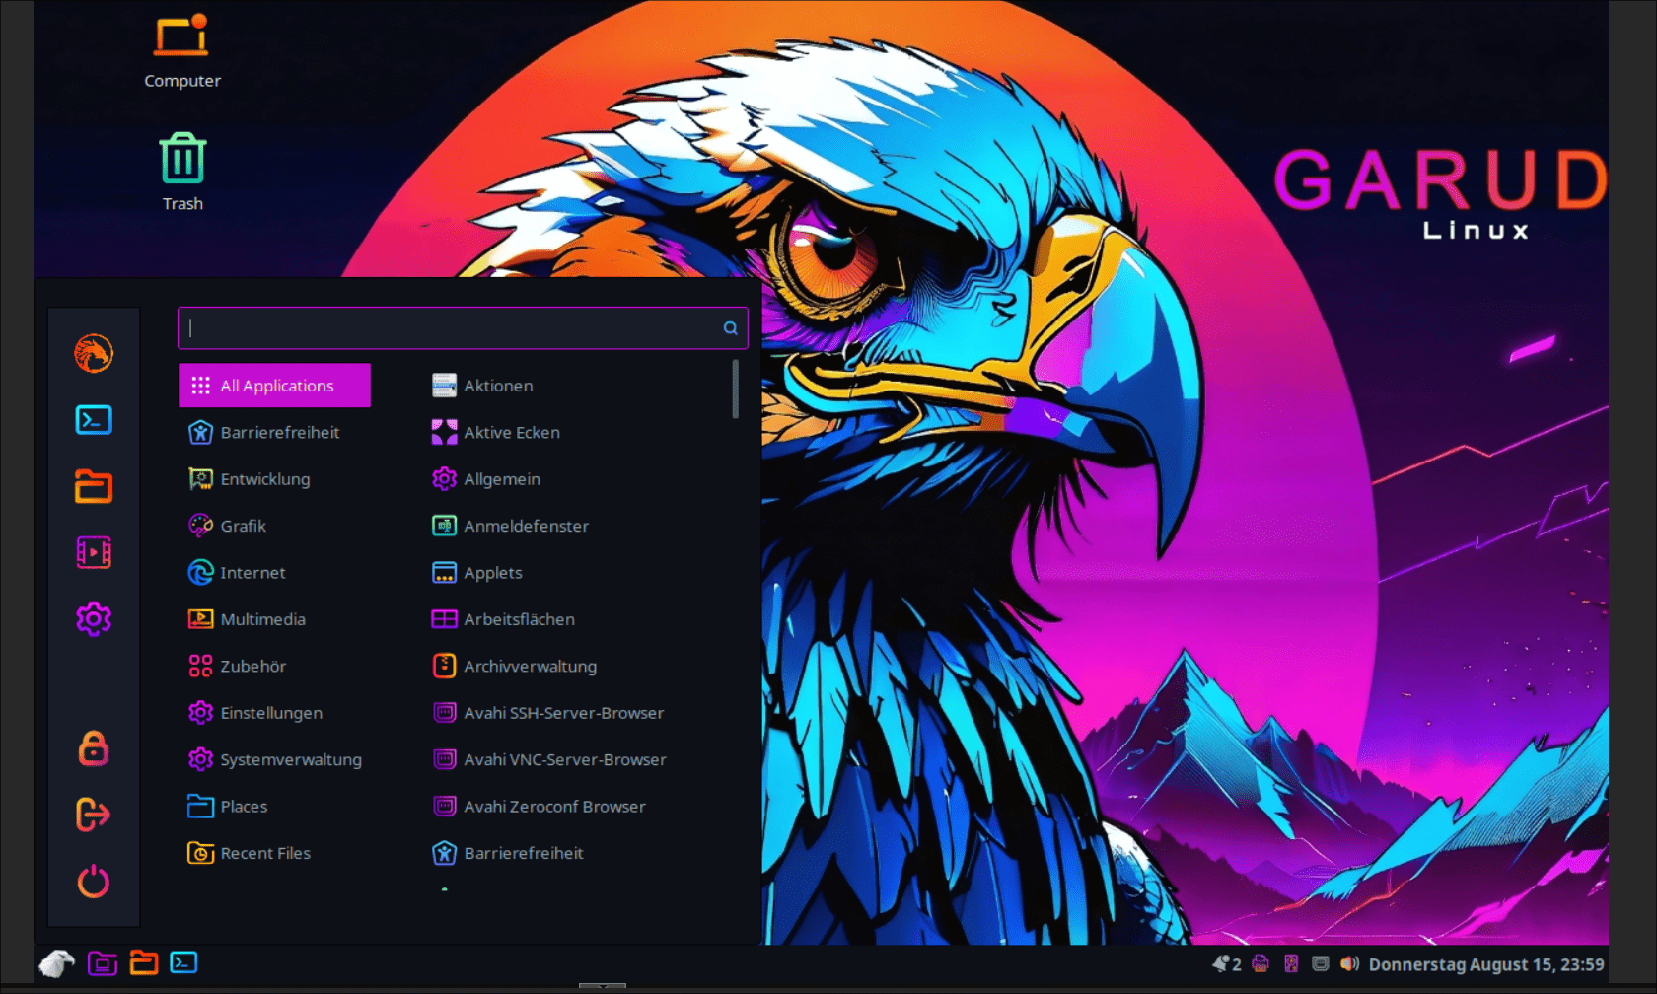Select the Multimedia category
This screenshot has height=994, width=1657.
click(274, 619)
